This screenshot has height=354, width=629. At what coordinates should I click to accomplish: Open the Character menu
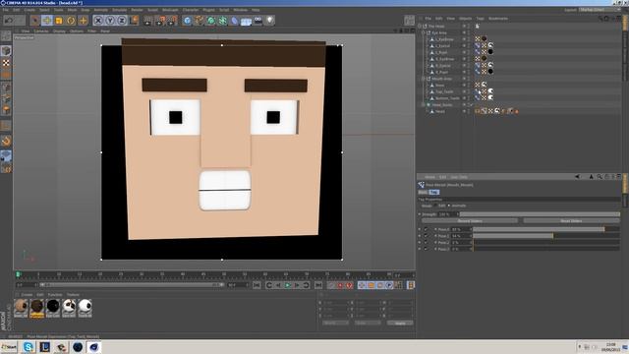pyautogui.click(x=191, y=10)
